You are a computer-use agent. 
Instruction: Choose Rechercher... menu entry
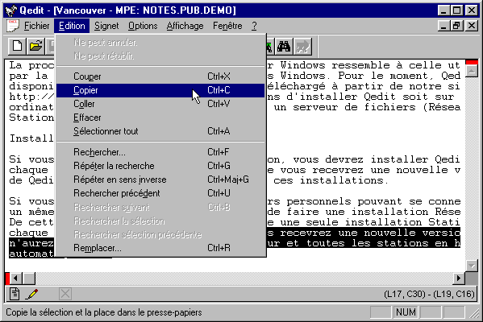[160, 152]
